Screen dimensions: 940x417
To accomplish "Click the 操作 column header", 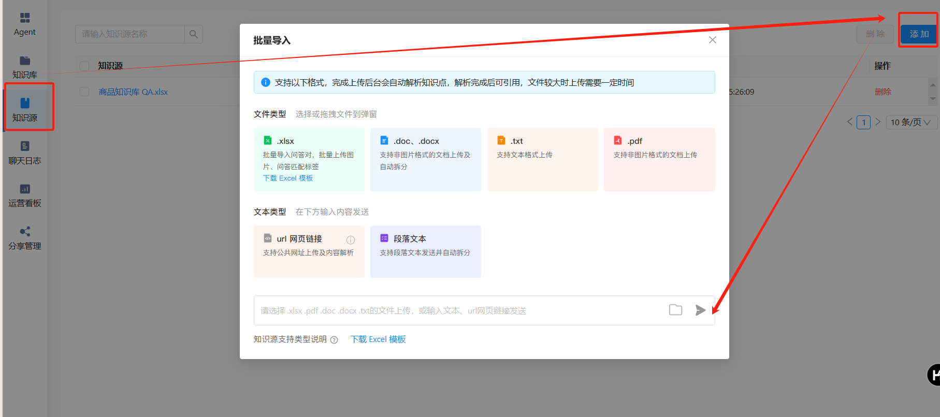I will (883, 66).
